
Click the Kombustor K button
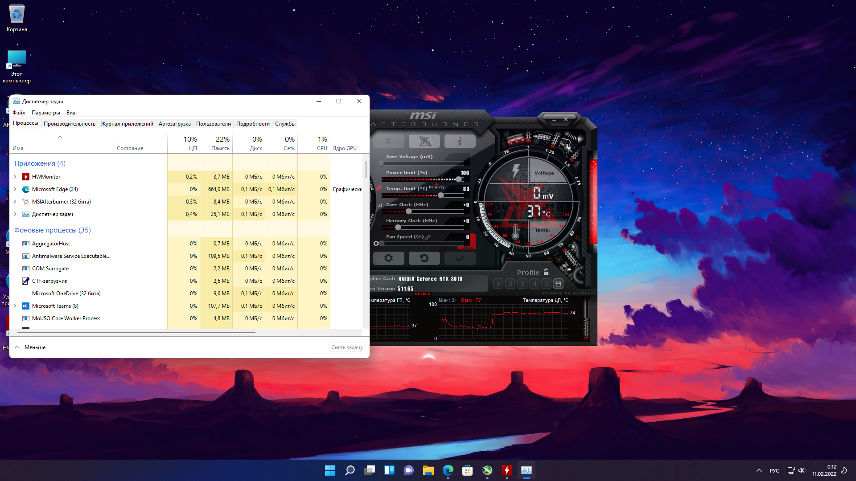point(388,141)
